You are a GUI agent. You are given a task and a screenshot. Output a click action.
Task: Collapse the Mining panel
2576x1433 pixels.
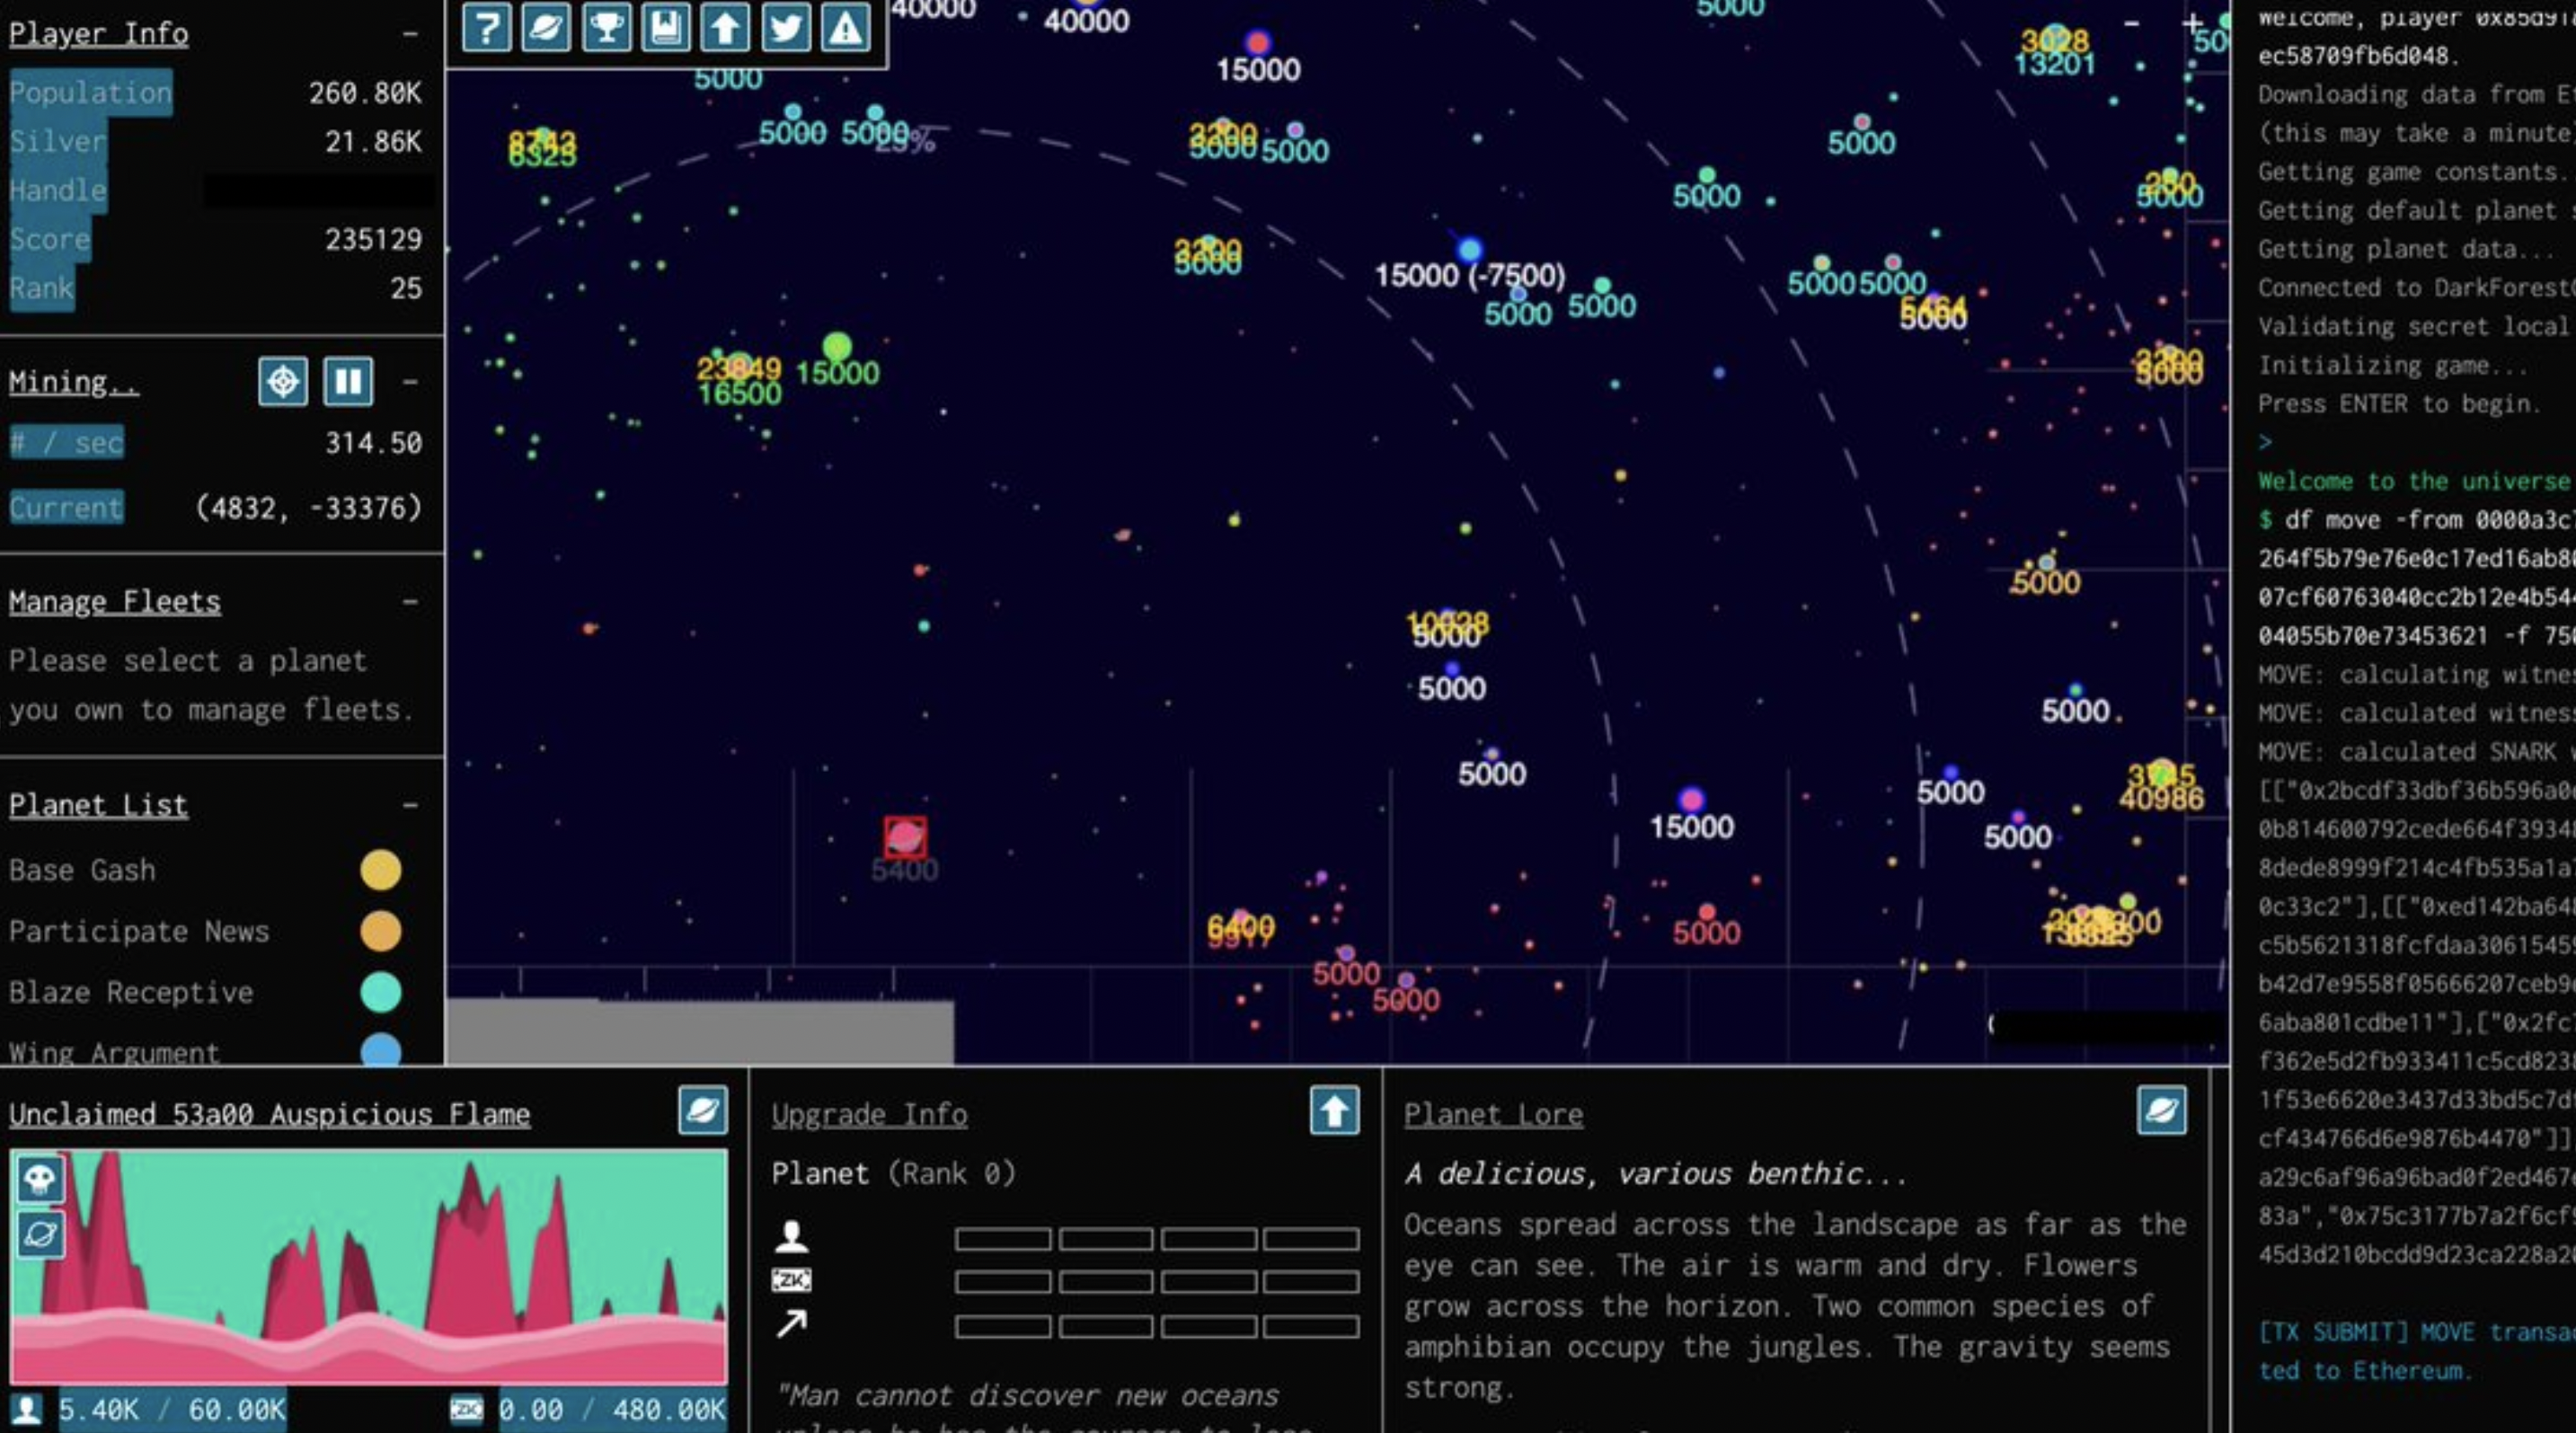coord(410,382)
